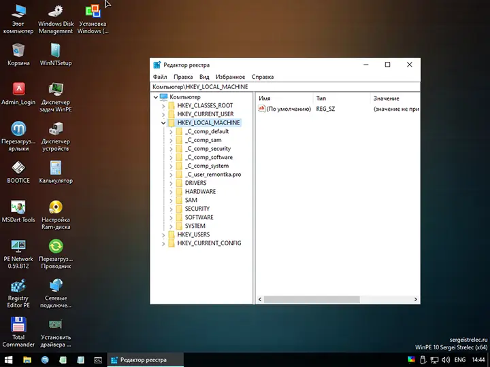Open Windows Disk Management shortcut
This screenshot has height=367, width=490.
[x=56, y=19]
